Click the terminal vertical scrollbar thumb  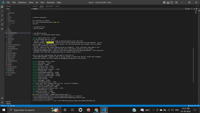click(193, 65)
